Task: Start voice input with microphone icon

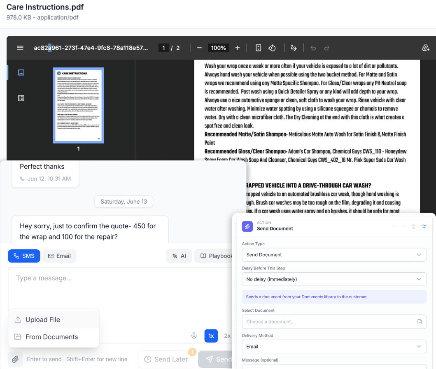Action: [x=194, y=336]
